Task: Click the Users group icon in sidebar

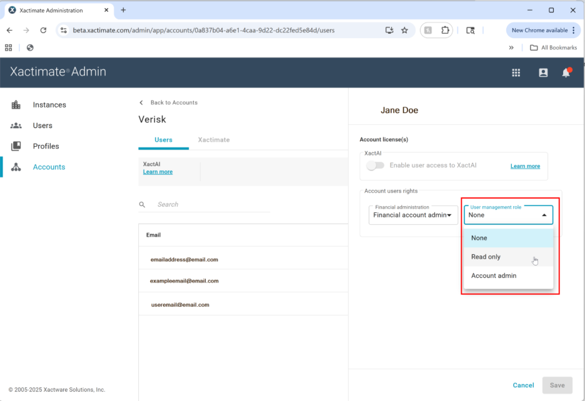Action: click(16, 126)
